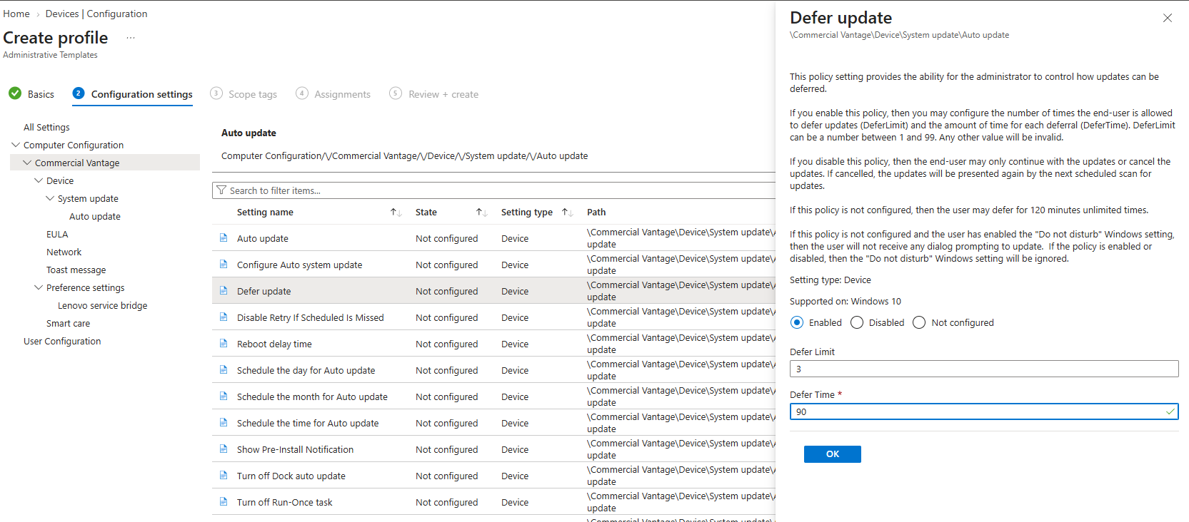Collapse the Preference settings tree node
This screenshot has width=1189, height=522.
(x=39, y=287)
